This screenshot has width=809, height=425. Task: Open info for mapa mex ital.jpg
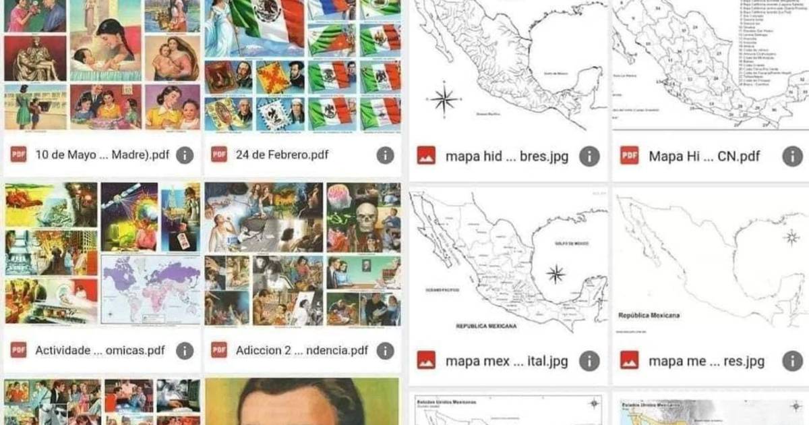(x=589, y=360)
